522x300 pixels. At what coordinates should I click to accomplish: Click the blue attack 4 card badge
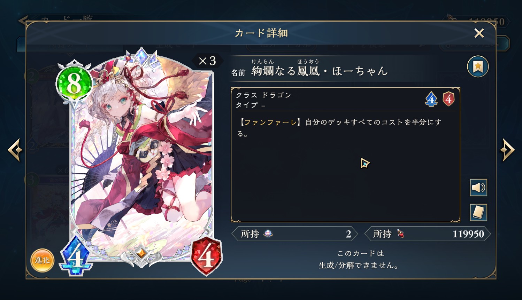[x=76, y=256]
